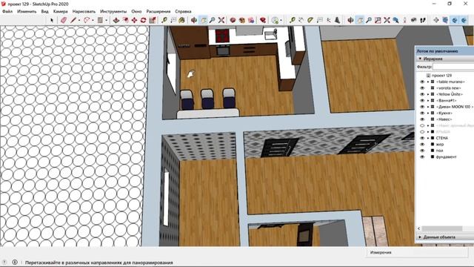This screenshot has height=267, width=474.
Task: Hide the vorota new component
Action: click(422, 88)
